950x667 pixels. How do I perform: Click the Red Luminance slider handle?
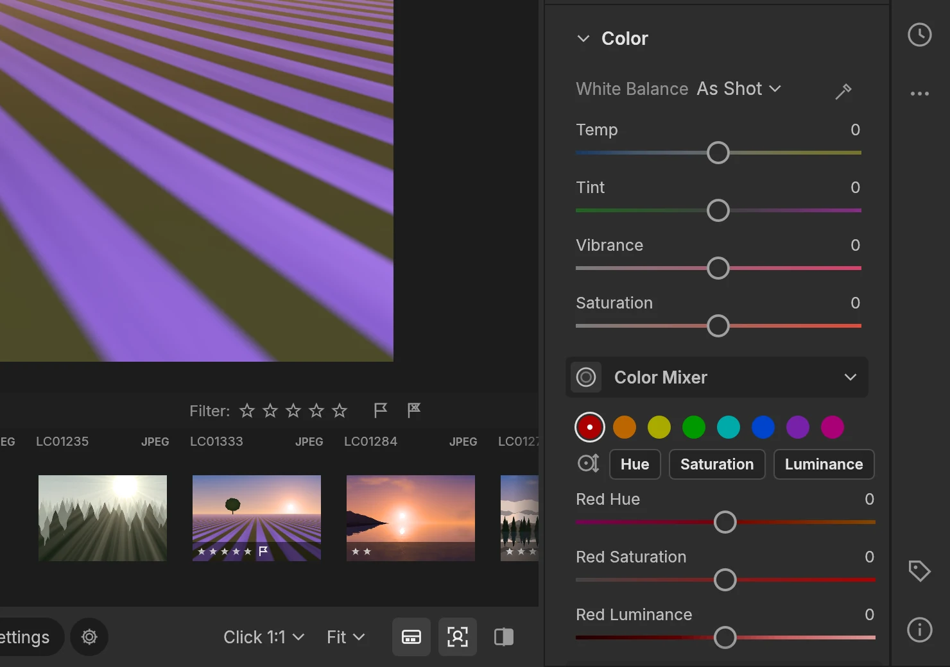[x=725, y=637]
